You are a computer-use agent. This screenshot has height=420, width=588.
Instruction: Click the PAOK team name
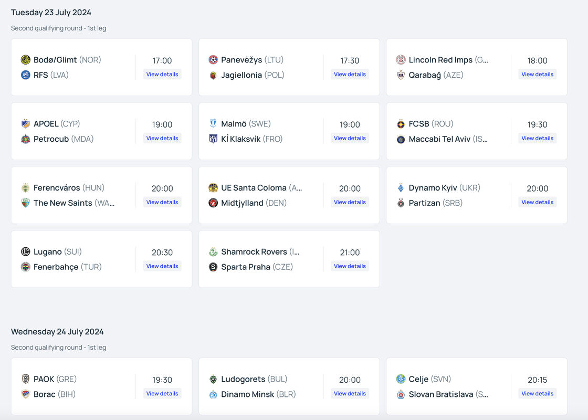(44, 379)
